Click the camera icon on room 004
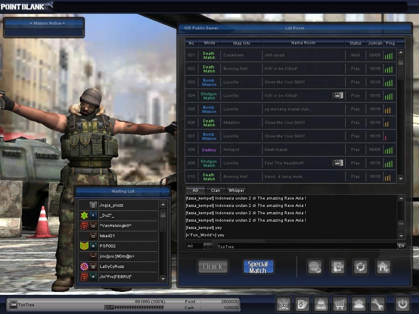This screenshot has width=419, height=314. (x=337, y=95)
